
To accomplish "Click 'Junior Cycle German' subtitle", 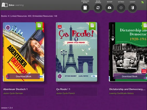I will 13,93.
